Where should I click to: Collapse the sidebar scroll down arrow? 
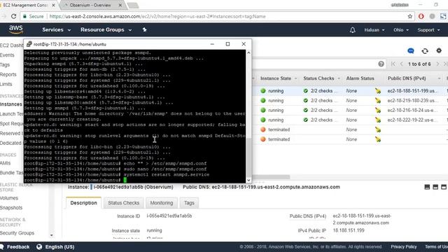tap(51, 235)
